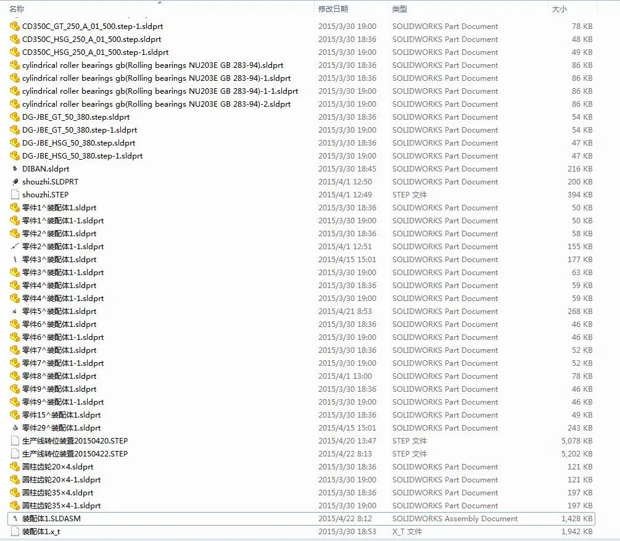Click the SOLIDWORKS Assembly Document type cell
The image size is (620, 541).
(455, 518)
